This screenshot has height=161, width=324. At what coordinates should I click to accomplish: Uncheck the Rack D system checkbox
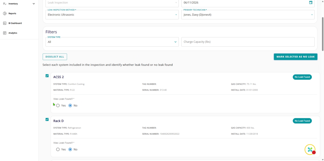coord(47,119)
